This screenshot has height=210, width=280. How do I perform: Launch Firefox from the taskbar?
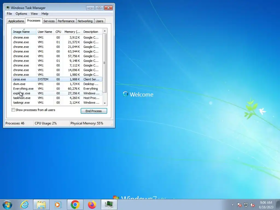point(92,205)
